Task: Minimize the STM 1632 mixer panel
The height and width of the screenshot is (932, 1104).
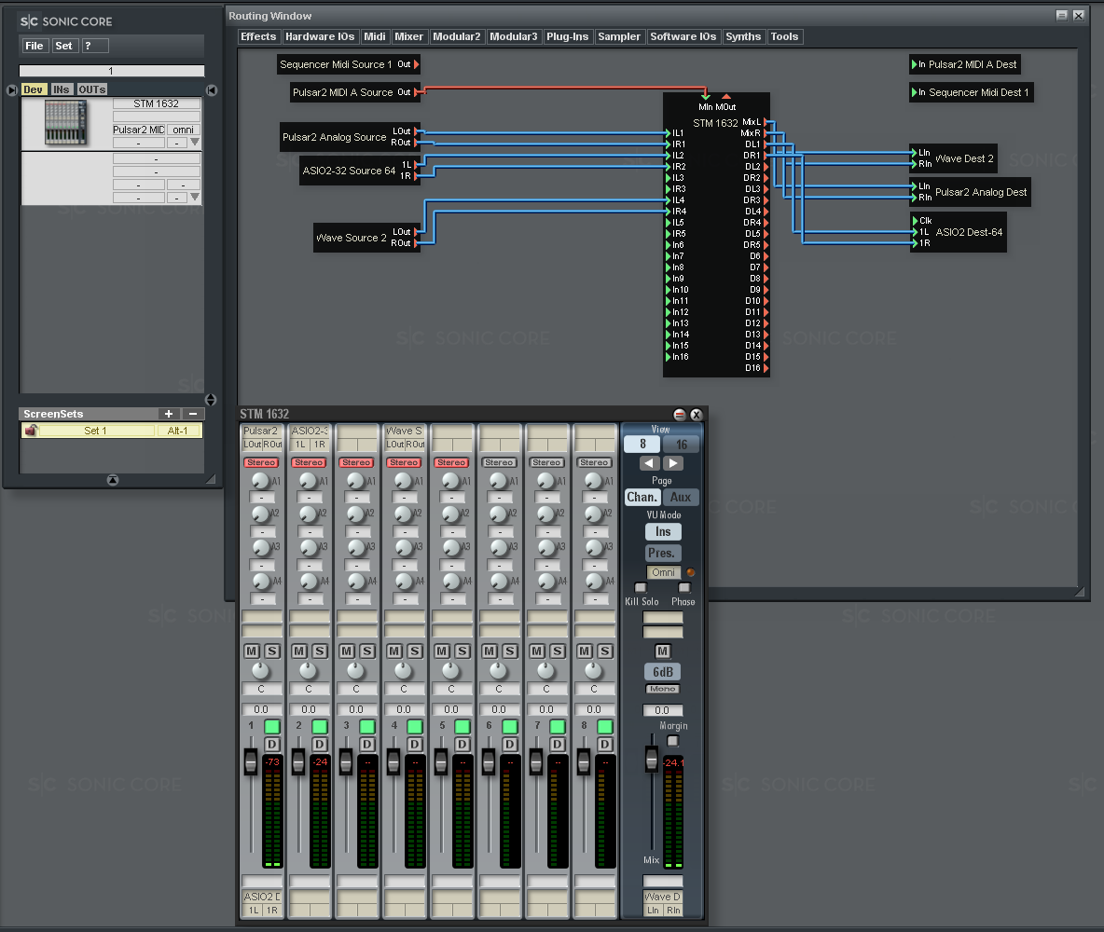Action: 680,415
